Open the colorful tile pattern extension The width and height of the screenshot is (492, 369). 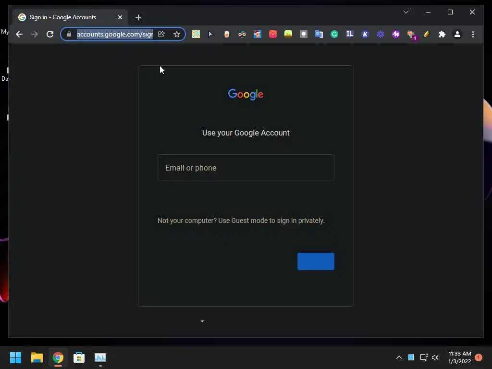(x=196, y=34)
